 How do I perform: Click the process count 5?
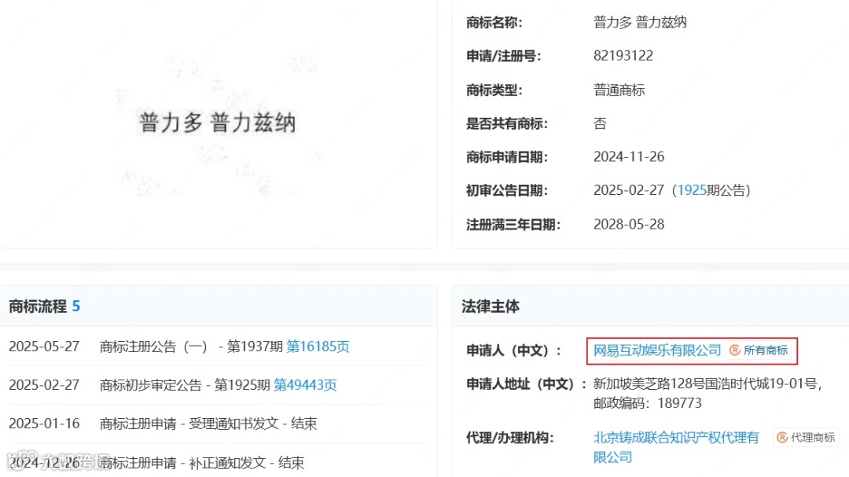coord(76,306)
